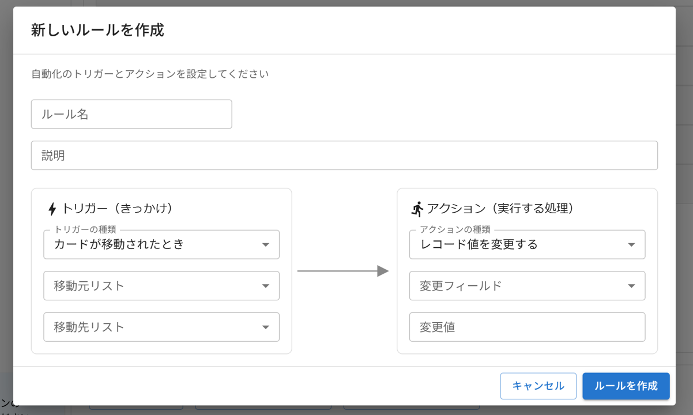Open the 移動元リスト dropdown
Viewport: 693px width, 415px height.
[x=161, y=286]
